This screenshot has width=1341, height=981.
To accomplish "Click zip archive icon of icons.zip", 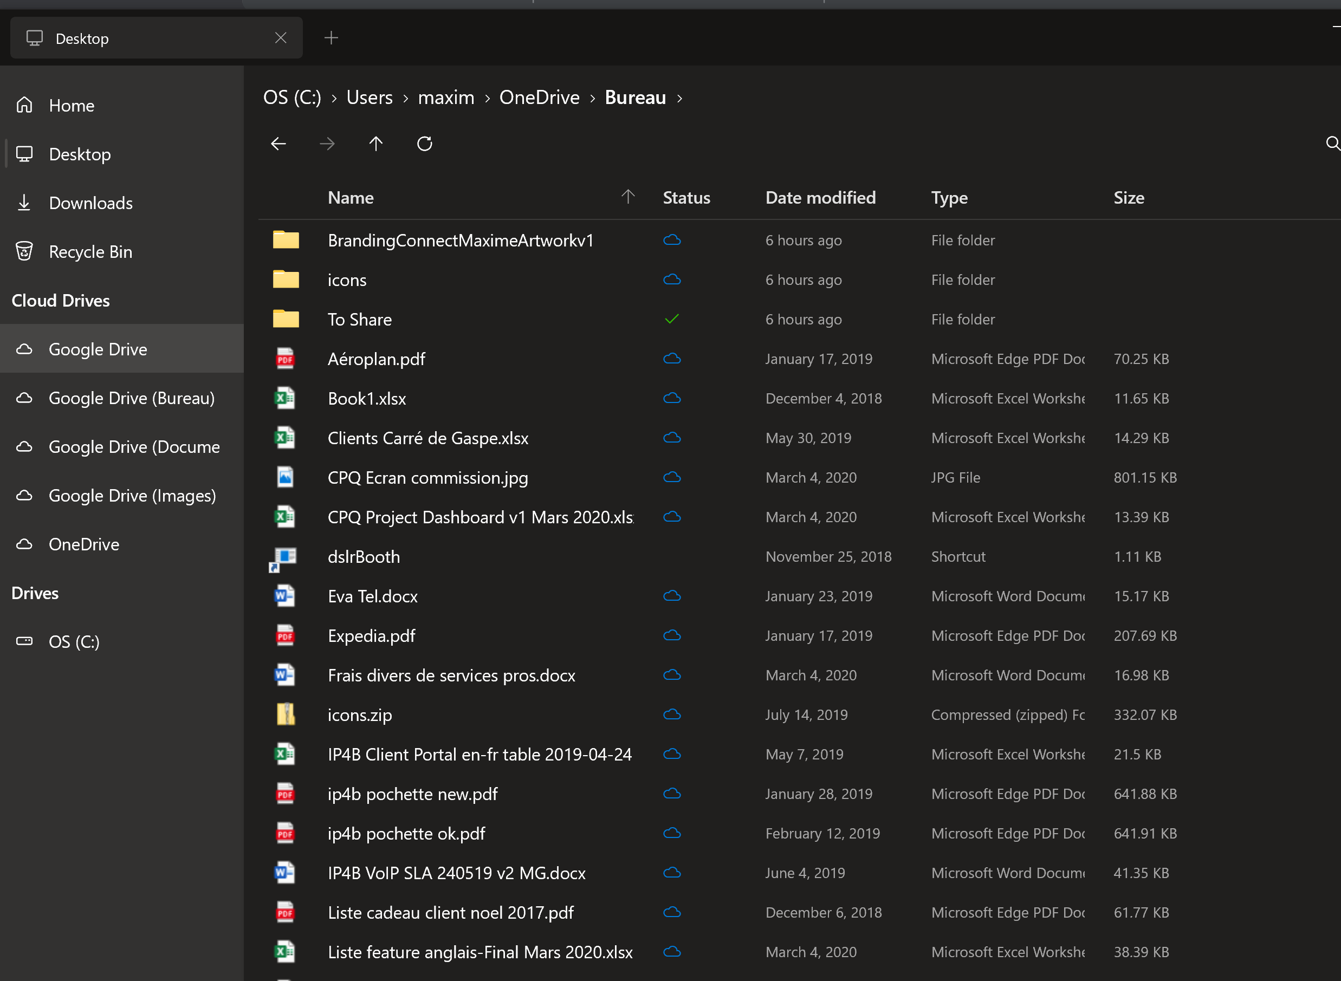I will 286,714.
